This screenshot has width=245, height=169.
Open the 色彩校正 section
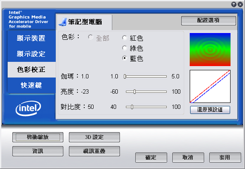coord(31,69)
